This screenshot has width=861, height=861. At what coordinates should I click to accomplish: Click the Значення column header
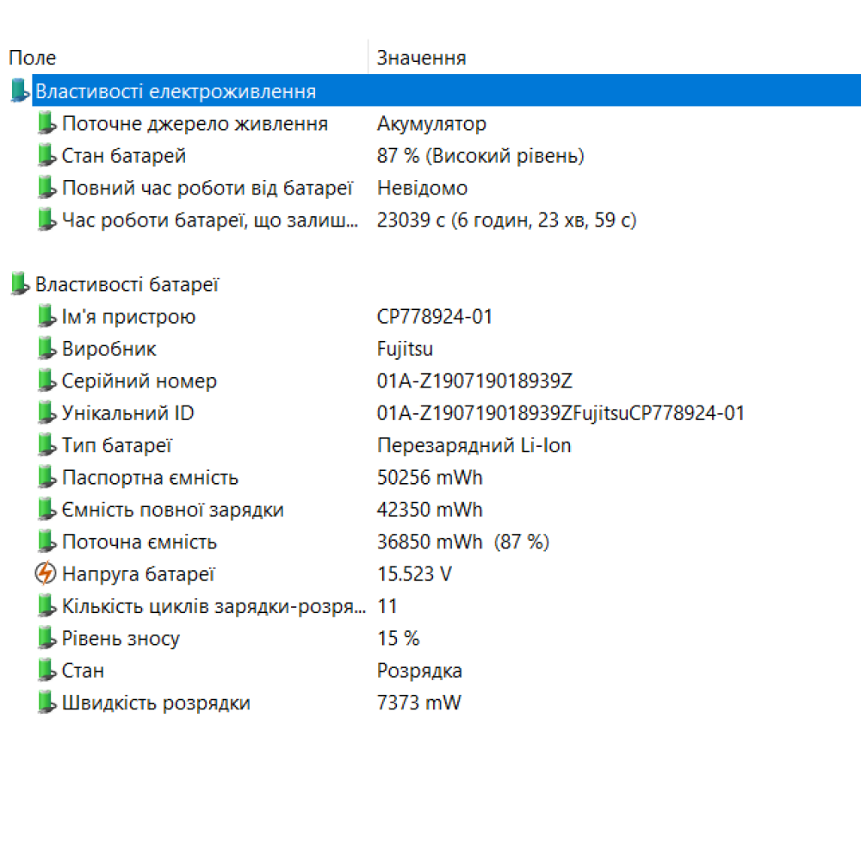[x=615, y=57]
